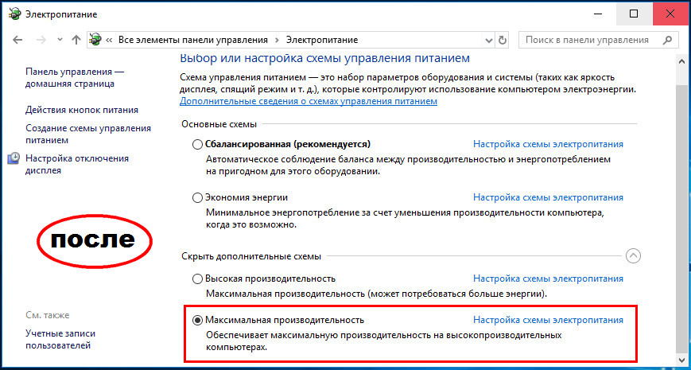Click the См. также label
Screen dimensions: 691x370
pos(48,315)
